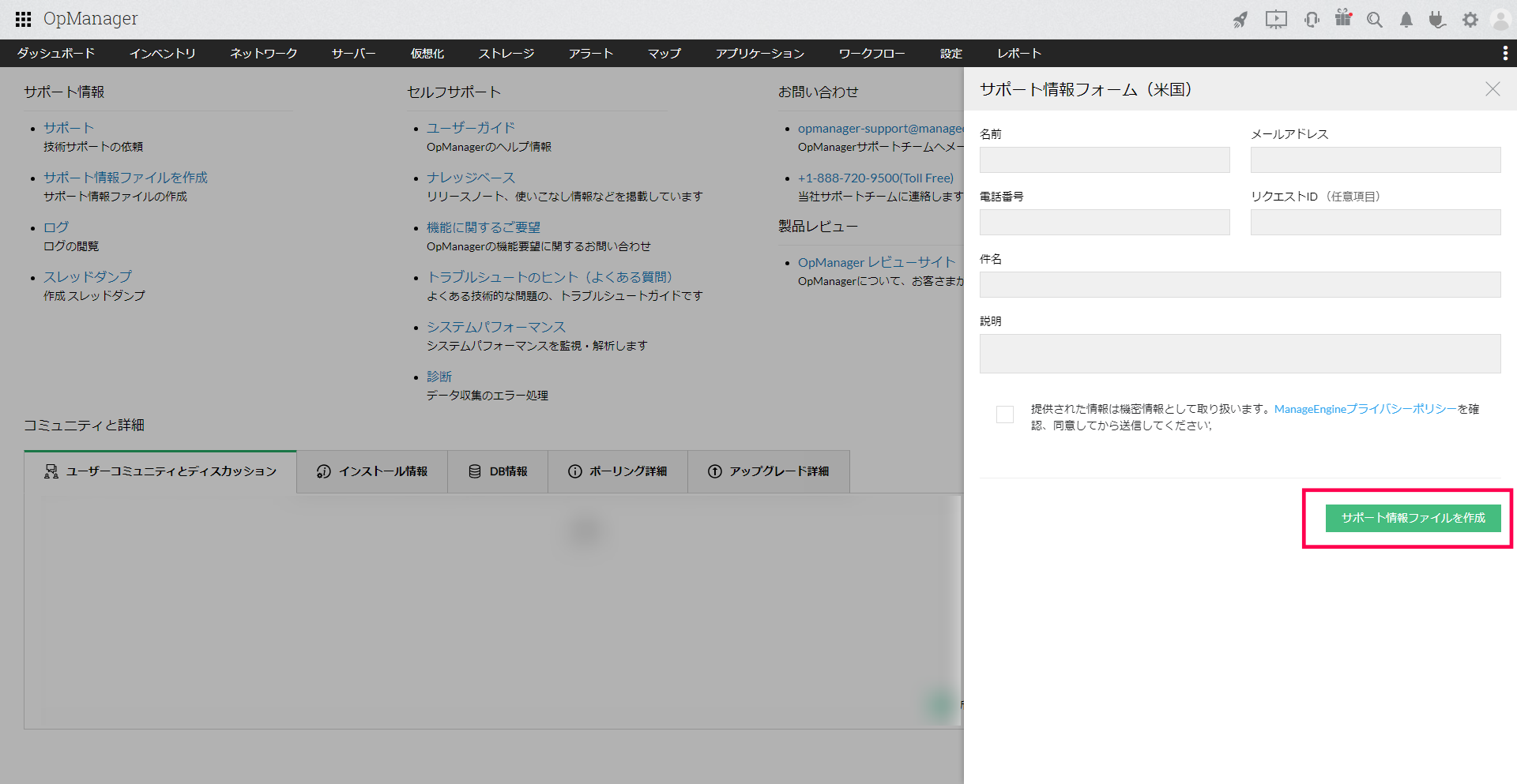This screenshot has width=1517, height=784.
Task: Click into the メールアドレス input field
Action: [x=1375, y=159]
